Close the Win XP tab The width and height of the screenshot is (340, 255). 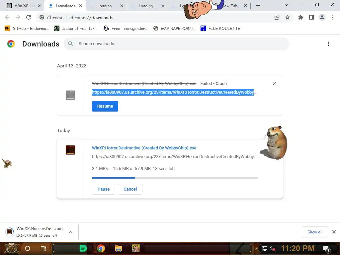click(x=39, y=6)
